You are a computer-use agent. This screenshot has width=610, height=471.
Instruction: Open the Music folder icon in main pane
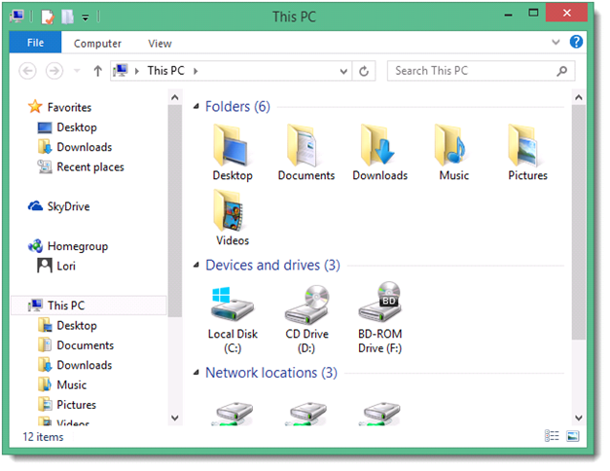click(x=453, y=153)
